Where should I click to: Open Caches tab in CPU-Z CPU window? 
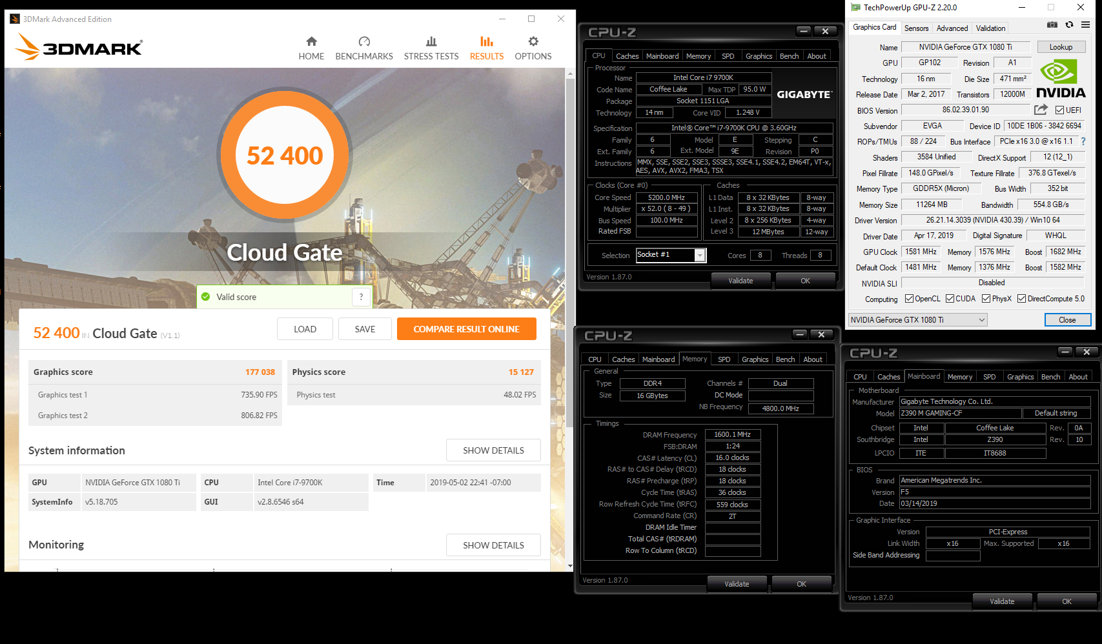click(x=627, y=56)
